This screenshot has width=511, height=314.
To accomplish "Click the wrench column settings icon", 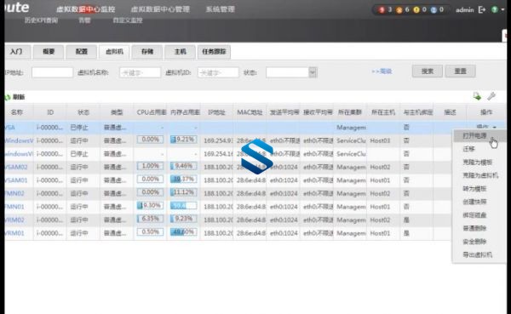I will [x=491, y=96].
